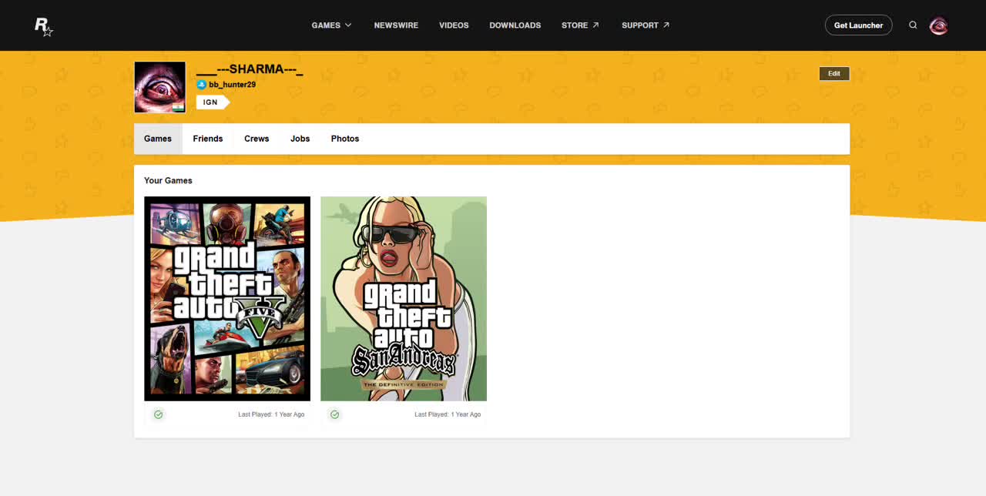Image resolution: width=986 pixels, height=496 pixels.
Task: Open the Store external link
Action: tap(580, 25)
